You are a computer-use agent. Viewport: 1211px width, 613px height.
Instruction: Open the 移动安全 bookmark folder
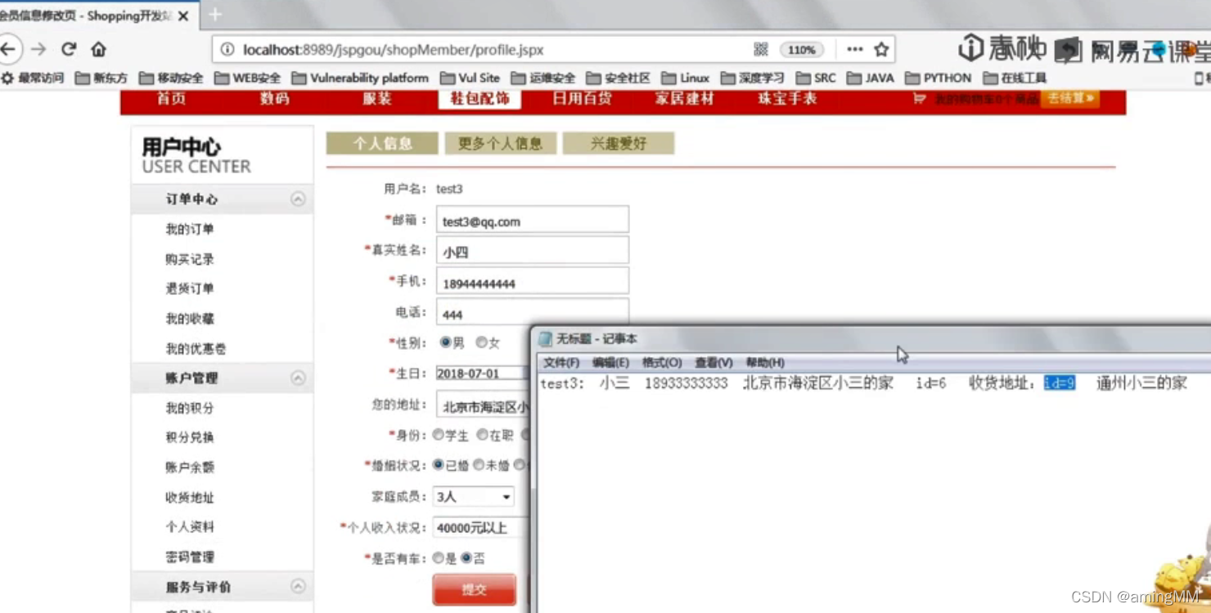171,78
